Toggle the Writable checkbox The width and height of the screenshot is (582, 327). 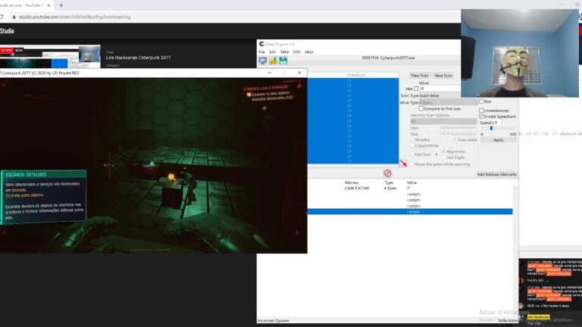(412, 140)
